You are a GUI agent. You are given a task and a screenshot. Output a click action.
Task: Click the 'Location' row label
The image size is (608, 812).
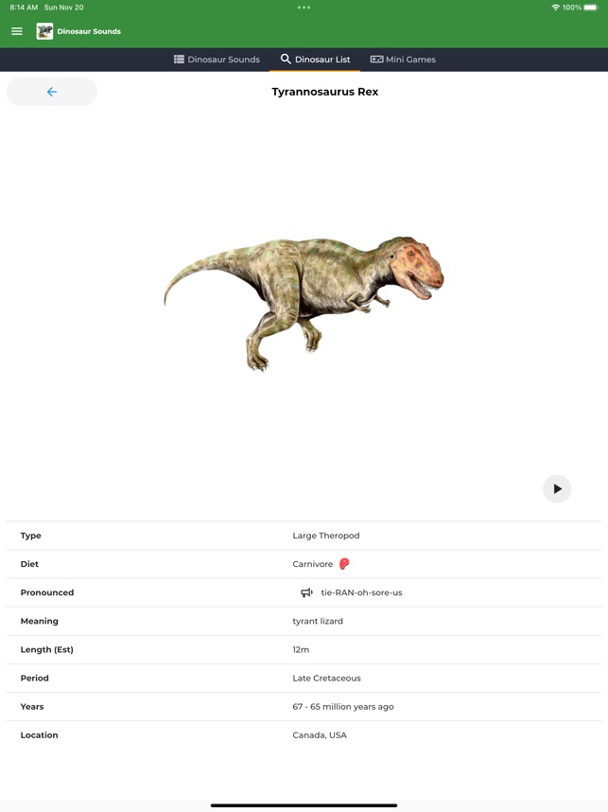click(40, 734)
